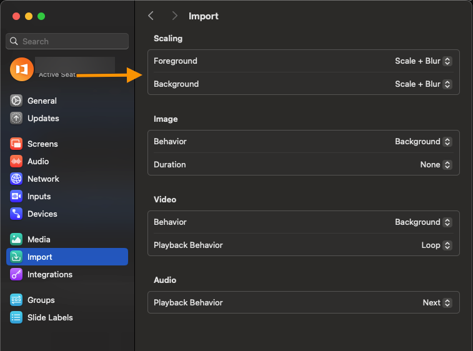Click the Image section heading
This screenshot has height=351, width=473.
click(166, 119)
